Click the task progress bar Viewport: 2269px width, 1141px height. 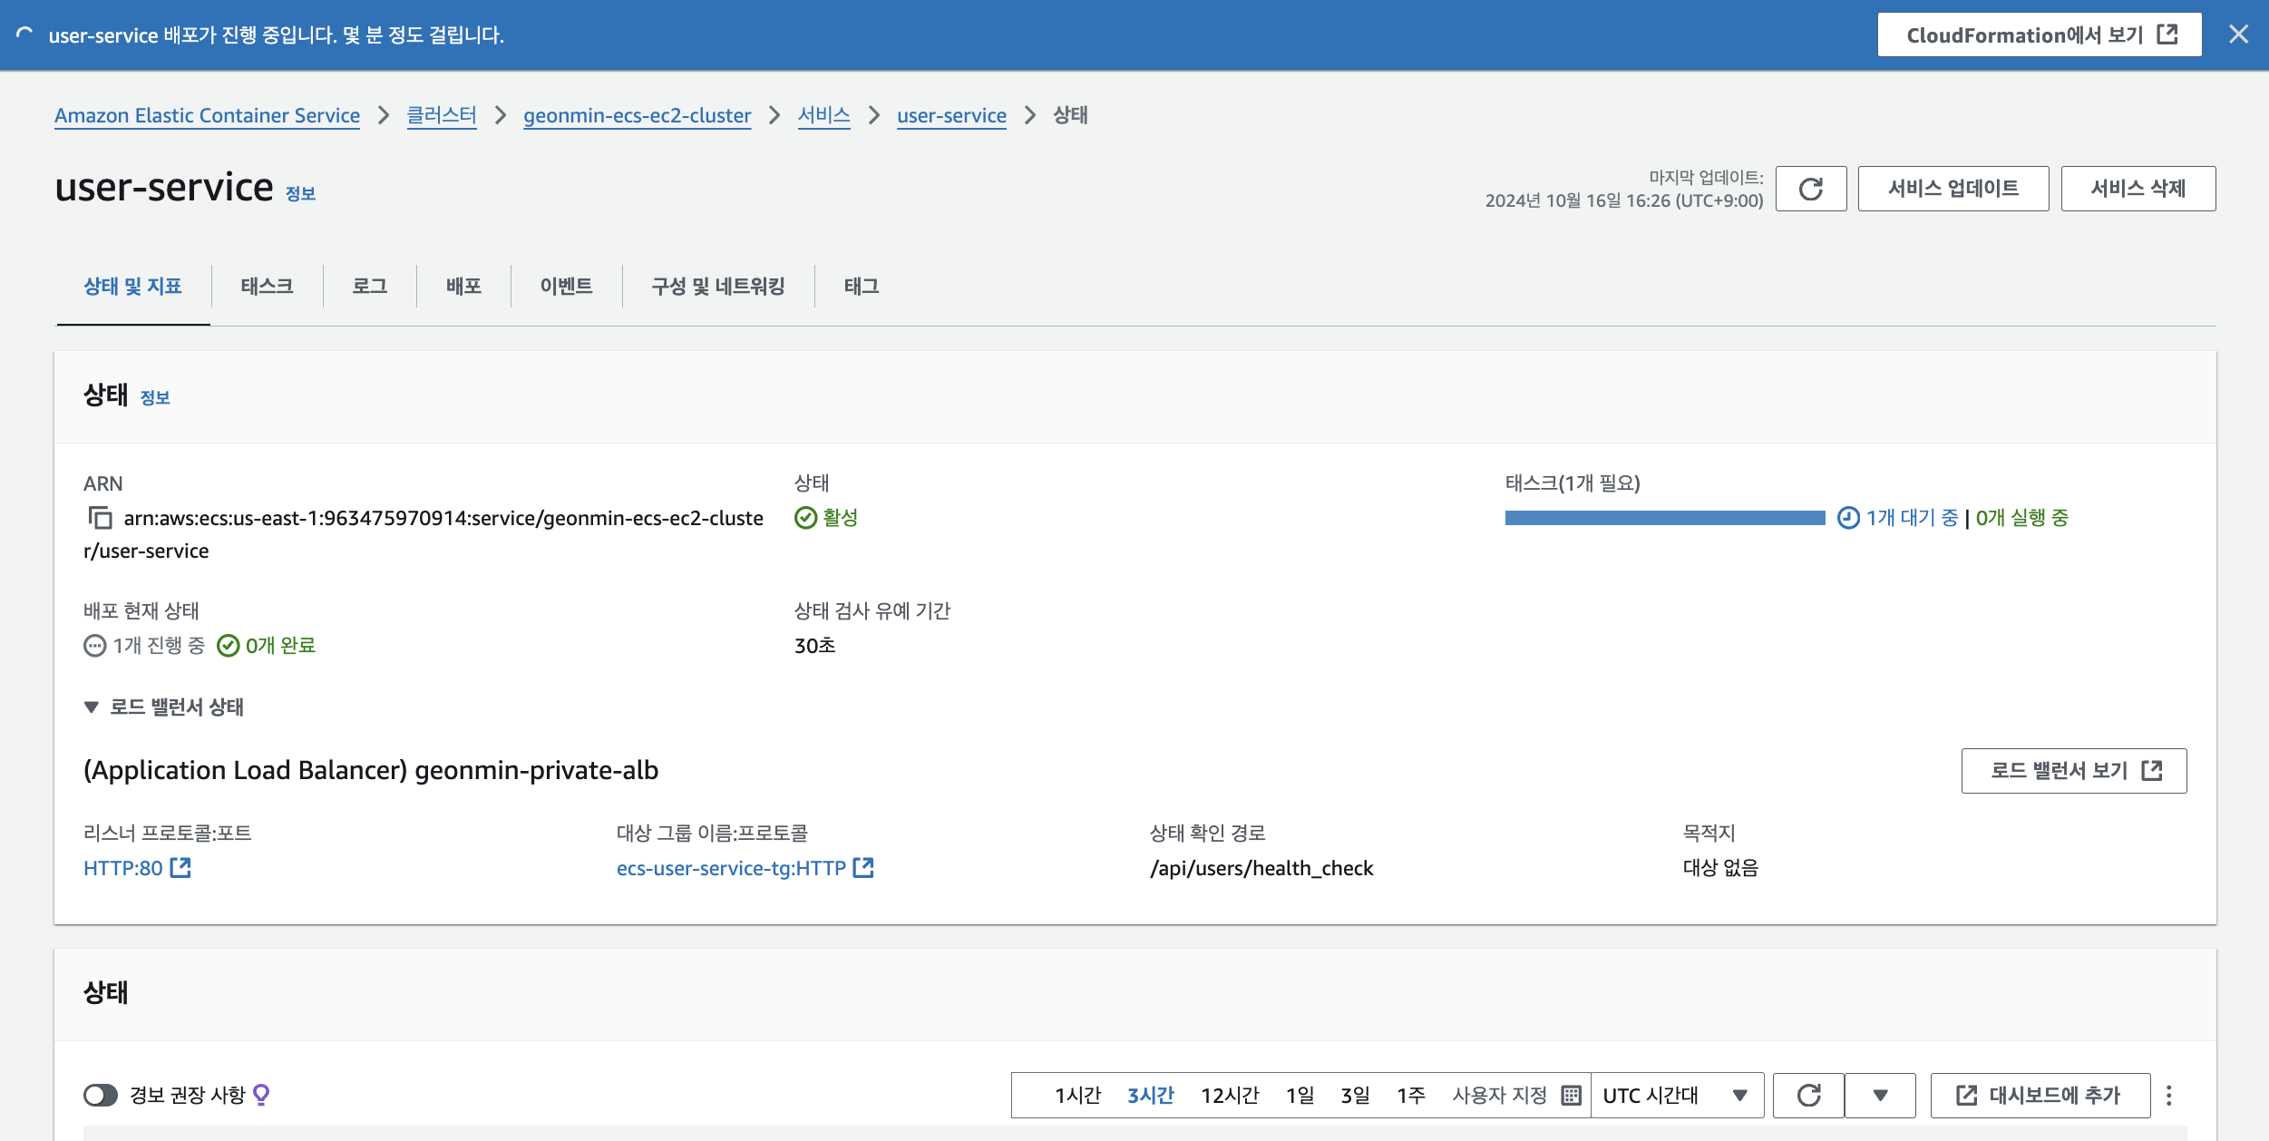[1665, 518]
